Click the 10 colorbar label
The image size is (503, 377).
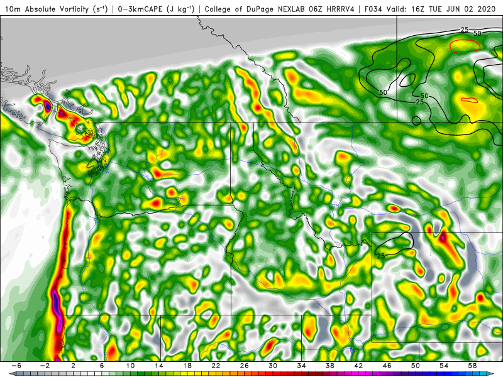click(130, 366)
